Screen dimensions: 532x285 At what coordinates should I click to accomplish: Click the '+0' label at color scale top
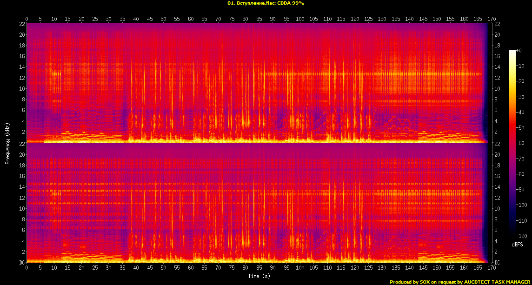[519, 50]
